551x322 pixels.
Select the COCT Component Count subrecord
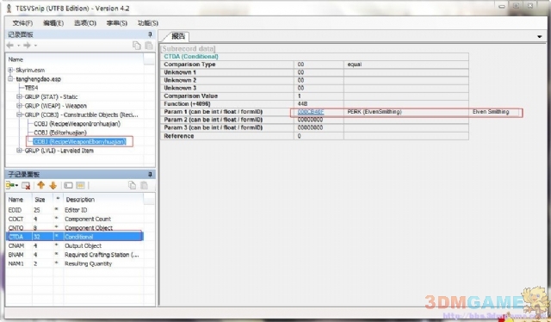point(75,219)
